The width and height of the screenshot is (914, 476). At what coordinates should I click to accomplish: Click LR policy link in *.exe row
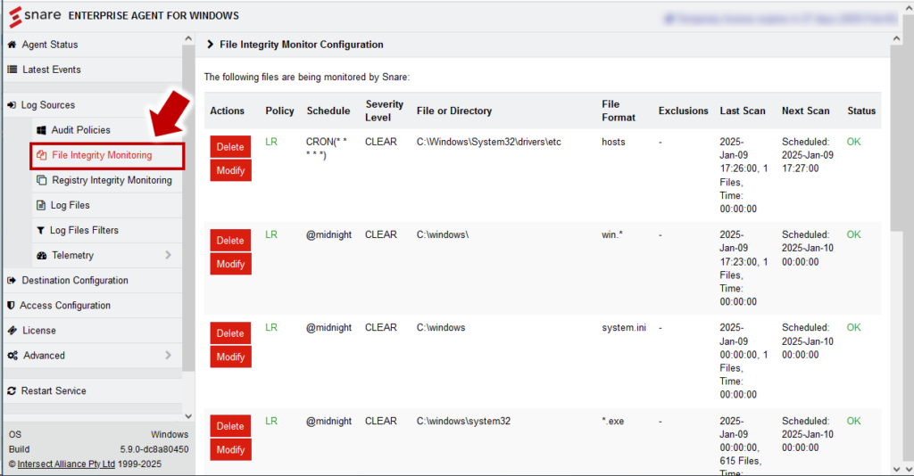271,421
